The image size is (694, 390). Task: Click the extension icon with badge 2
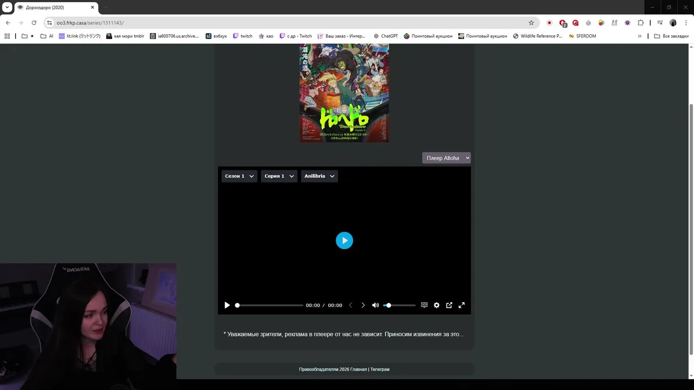click(563, 23)
